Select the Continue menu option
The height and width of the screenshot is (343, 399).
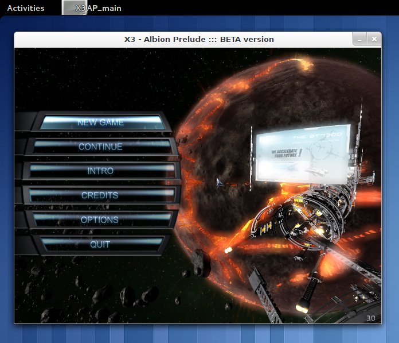tap(101, 147)
